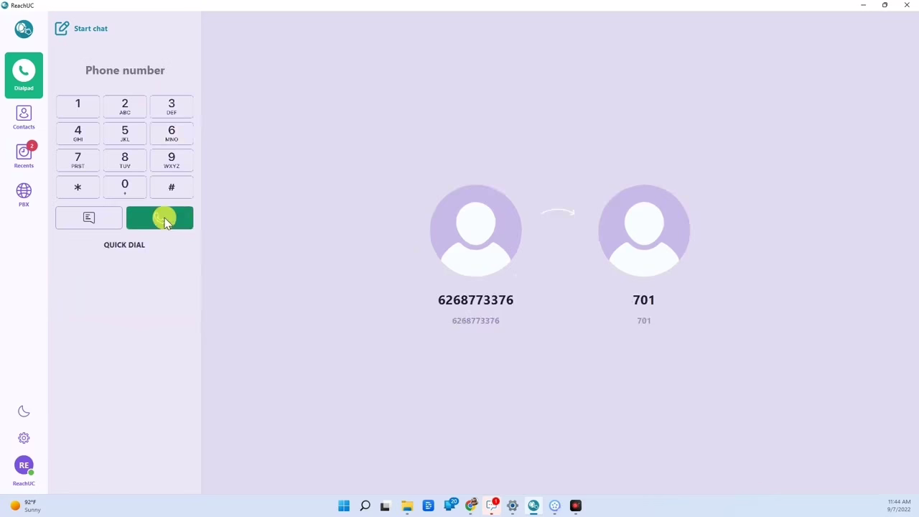Open the taskbar Settings gear app
This screenshot has height=517, width=919.
pyautogui.click(x=513, y=506)
